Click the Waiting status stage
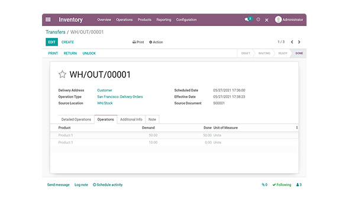The height and width of the screenshot is (213, 349). click(x=264, y=53)
